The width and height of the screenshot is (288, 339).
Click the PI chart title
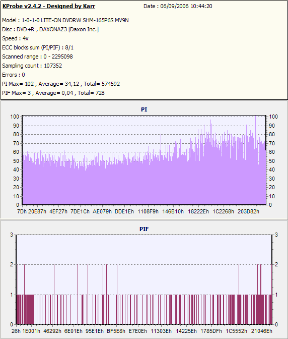(144, 109)
